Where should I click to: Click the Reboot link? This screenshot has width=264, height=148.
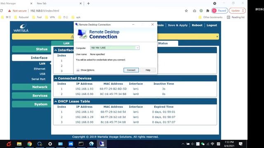(x=197, y=25)
